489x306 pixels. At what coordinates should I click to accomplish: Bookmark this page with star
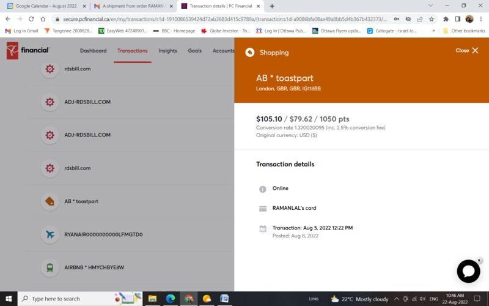pyautogui.click(x=432, y=19)
